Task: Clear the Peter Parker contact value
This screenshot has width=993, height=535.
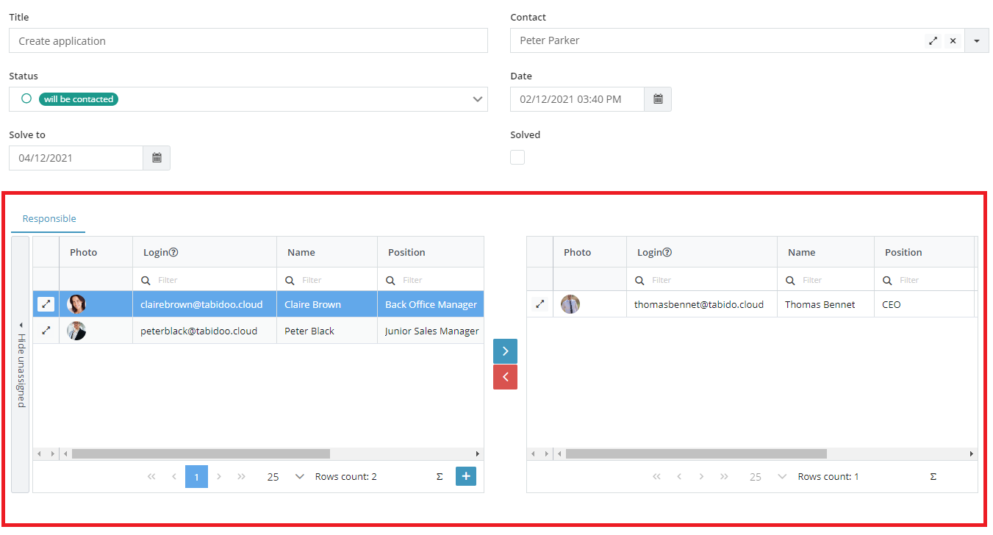Action: (x=953, y=41)
